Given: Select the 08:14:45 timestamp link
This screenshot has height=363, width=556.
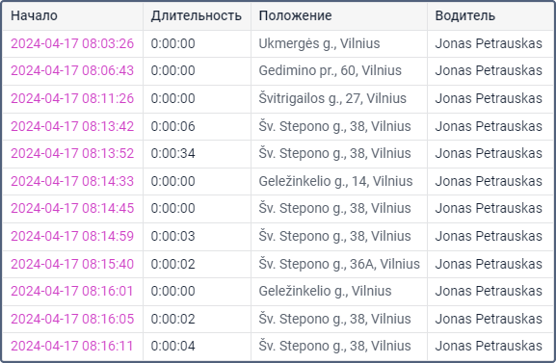Looking at the screenshot, I should (x=72, y=208).
